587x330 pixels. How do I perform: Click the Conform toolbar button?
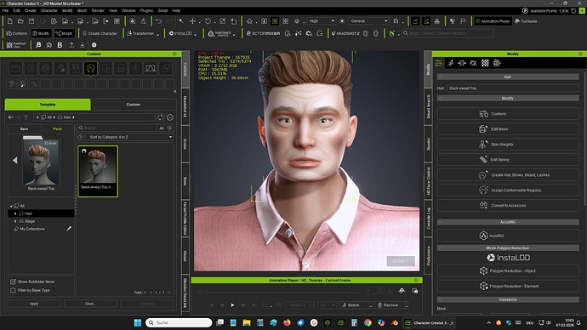pyautogui.click(x=17, y=33)
